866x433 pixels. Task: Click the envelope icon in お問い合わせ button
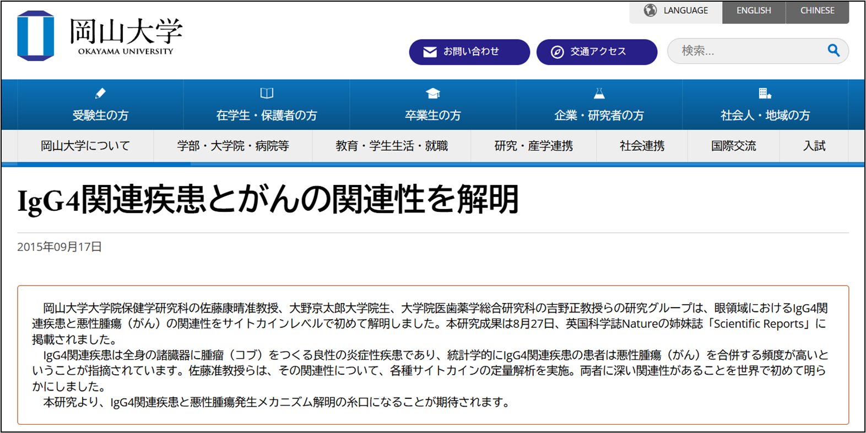click(430, 52)
